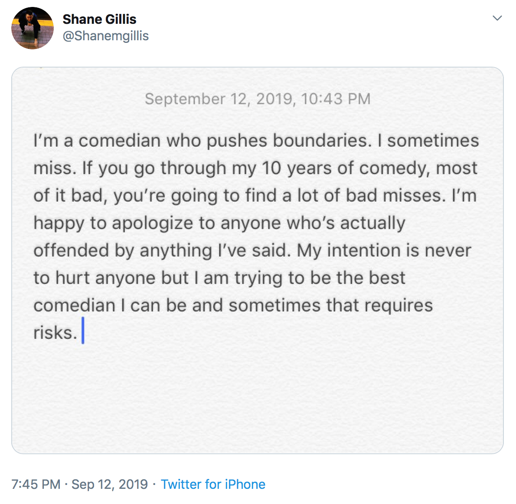Viewport: 516px width, 504px height.
Task: Open Shane Gillis's profile picture
Action: pos(33,28)
